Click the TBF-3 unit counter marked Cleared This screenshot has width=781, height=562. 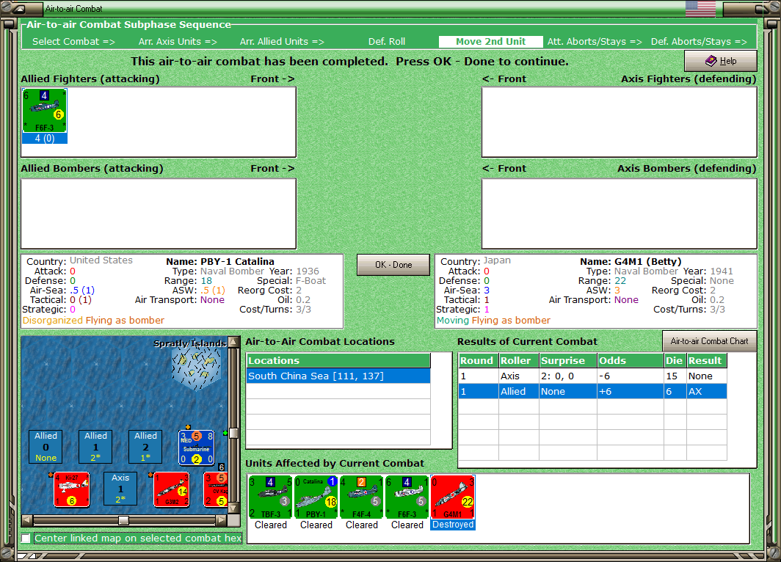click(270, 497)
